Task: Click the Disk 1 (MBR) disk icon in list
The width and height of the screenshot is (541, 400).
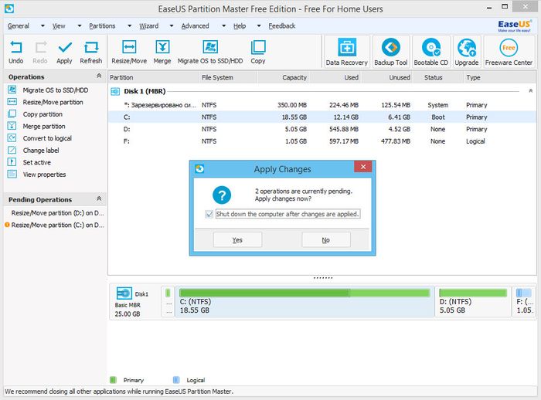Action: click(115, 91)
